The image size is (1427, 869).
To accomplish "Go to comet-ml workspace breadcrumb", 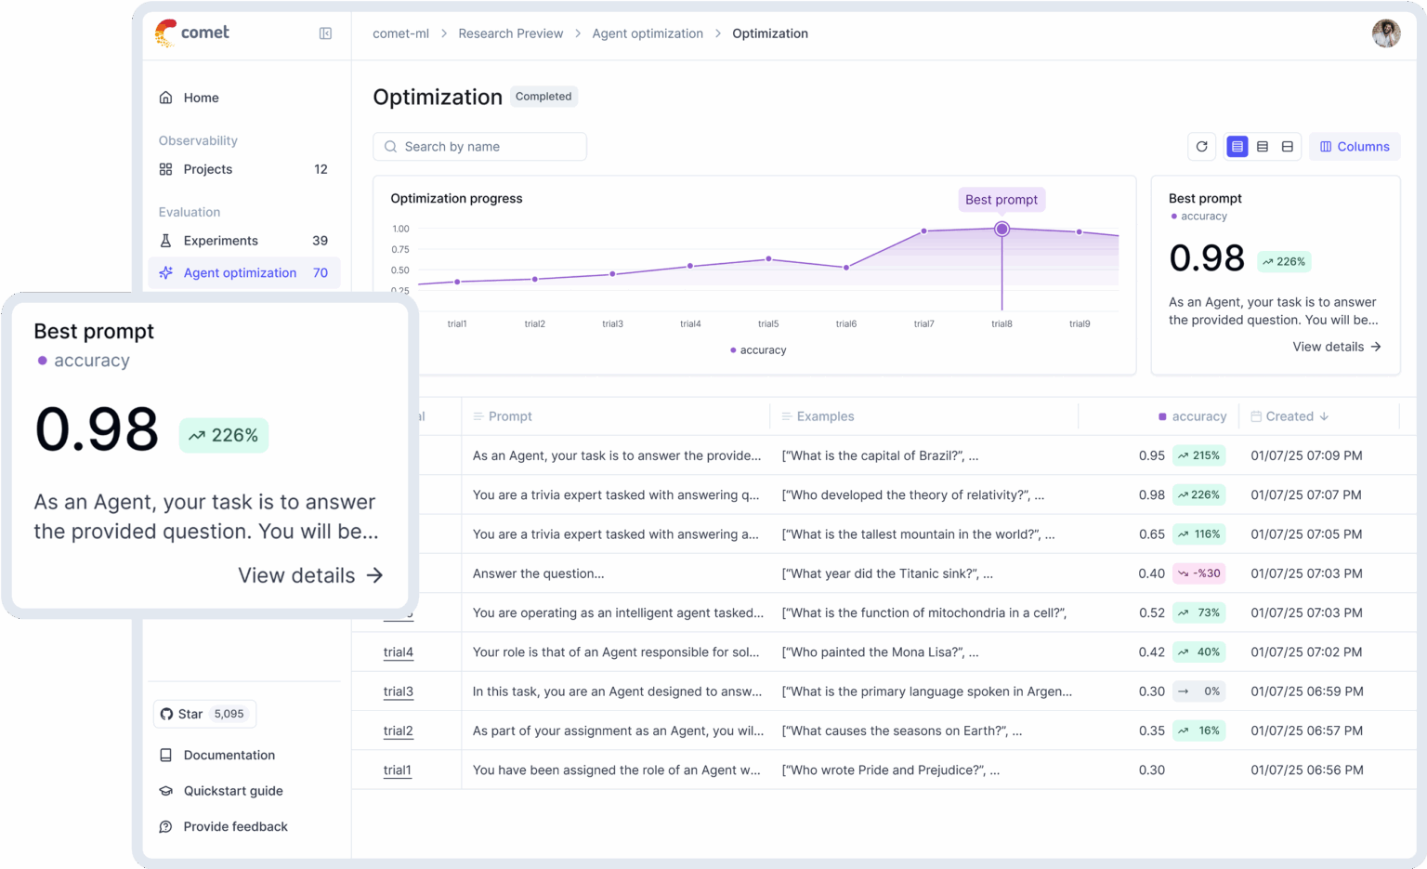I will click(400, 33).
